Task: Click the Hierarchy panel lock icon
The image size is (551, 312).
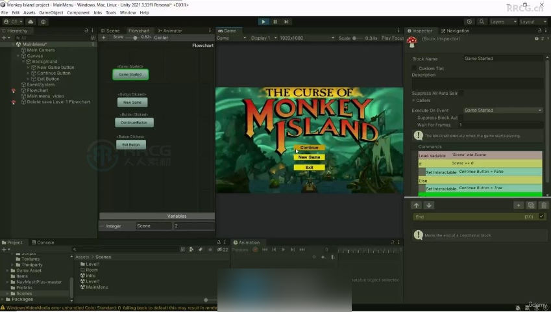Action: coord(86,31)
